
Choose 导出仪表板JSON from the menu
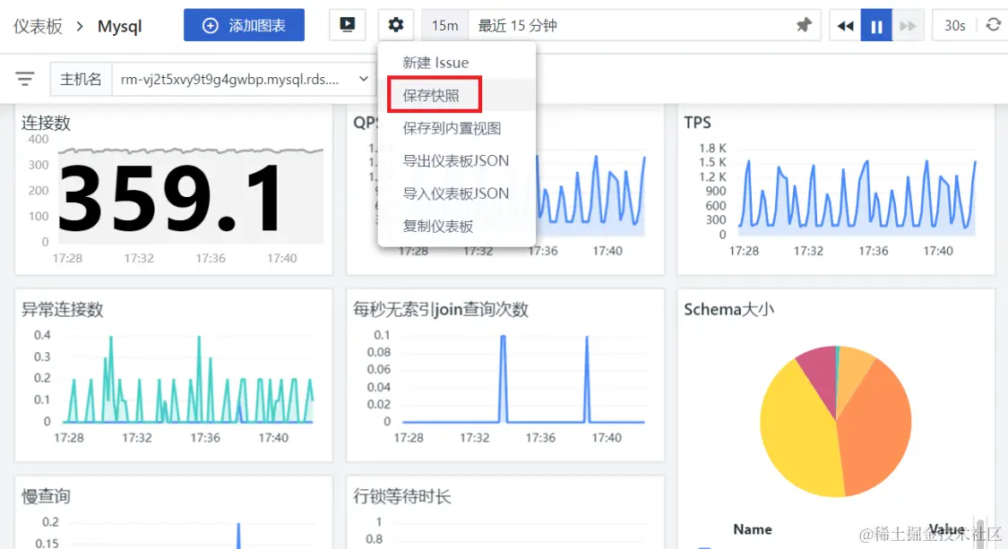[456, 160]
